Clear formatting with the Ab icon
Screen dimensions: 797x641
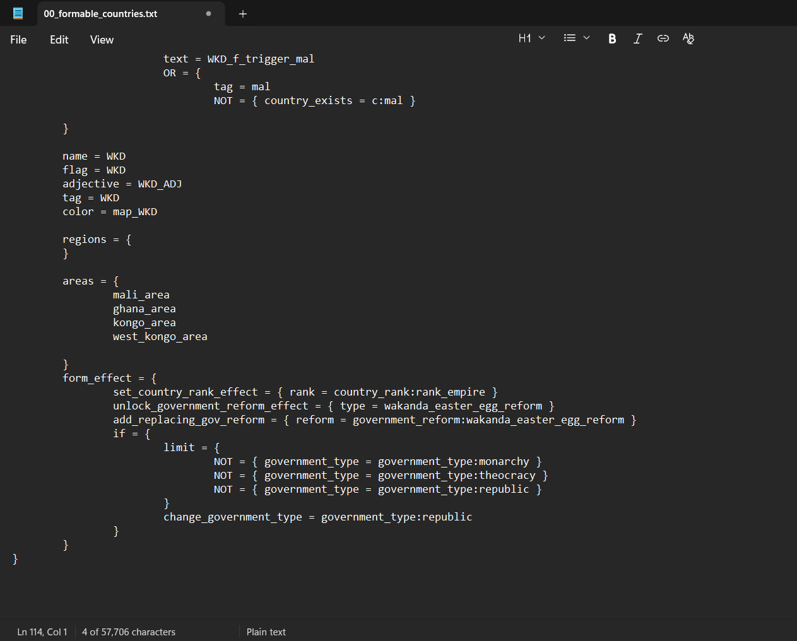point(688,38)
